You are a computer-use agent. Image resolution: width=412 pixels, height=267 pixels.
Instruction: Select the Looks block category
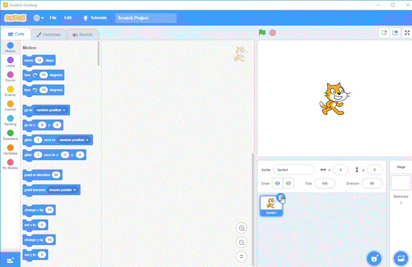click(x=10, y=62)
